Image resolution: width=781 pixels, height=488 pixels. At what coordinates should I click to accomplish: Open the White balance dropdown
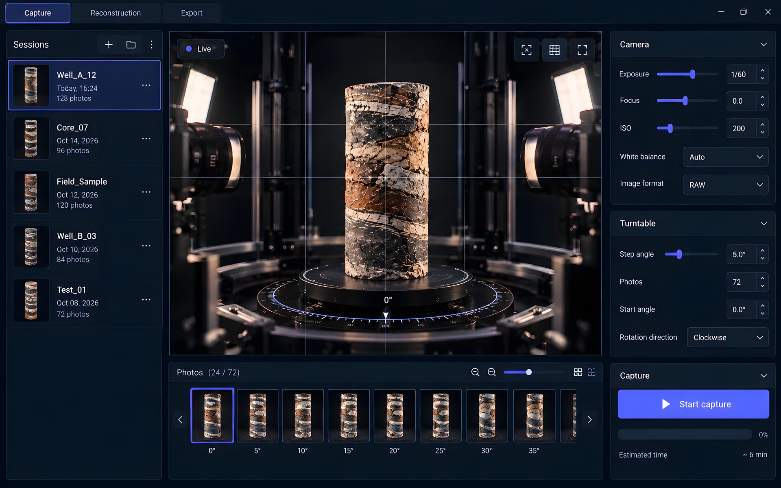(x=725, y=157)
